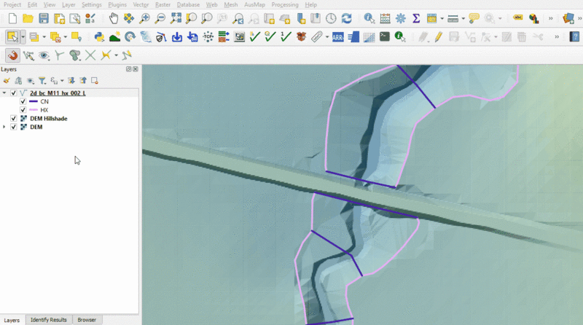This screenshot has width=583, height=325.
Task: Click the Save Project floppy disk icon
Action: 44,18
